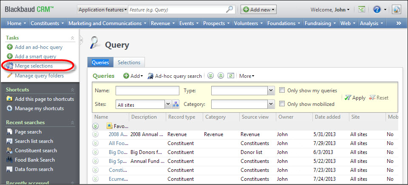Open the Fundraising menu
Image resolution: width=408 pixels, height=185 pixels.
(321, 23)
